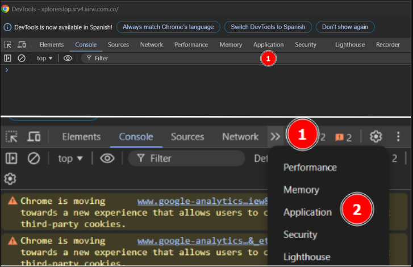Open DevTools settings with the gear beside the issue counters
413x267 pixels.
376,136
